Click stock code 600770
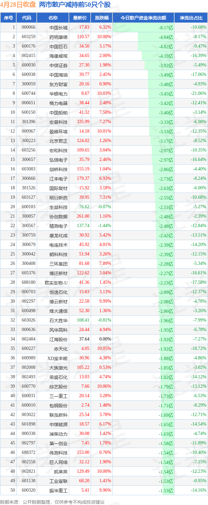Screen dimensions: 208x505 29,386
